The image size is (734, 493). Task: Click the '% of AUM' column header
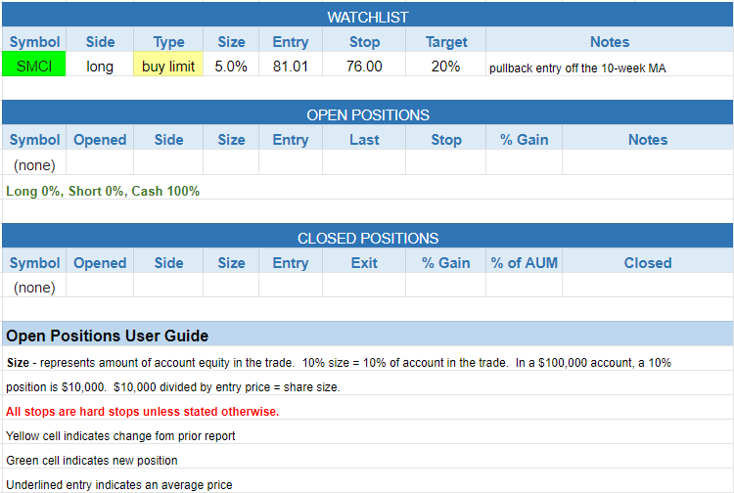[524, 262]
